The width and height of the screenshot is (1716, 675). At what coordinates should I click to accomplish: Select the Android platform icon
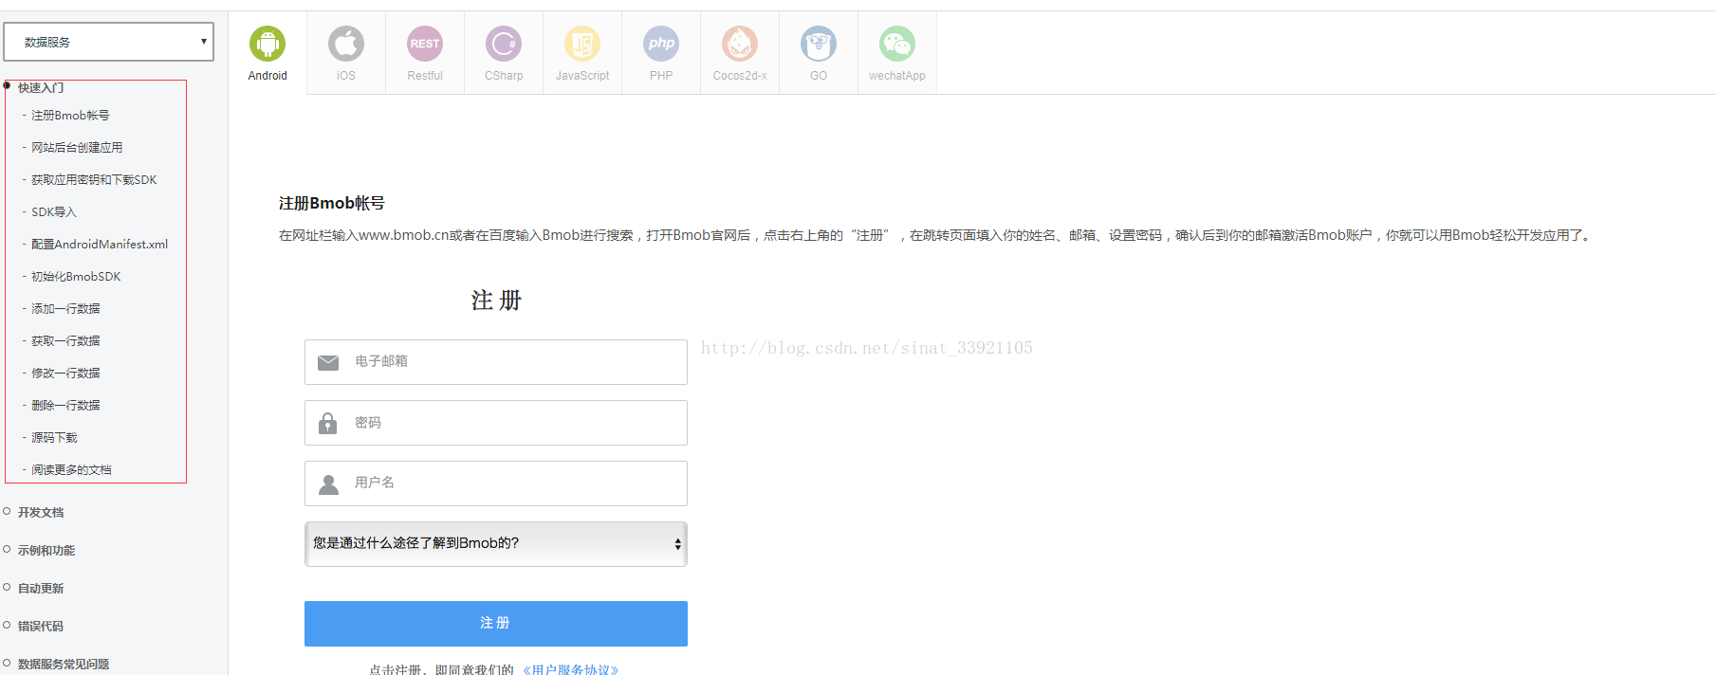tap(268, 44)
